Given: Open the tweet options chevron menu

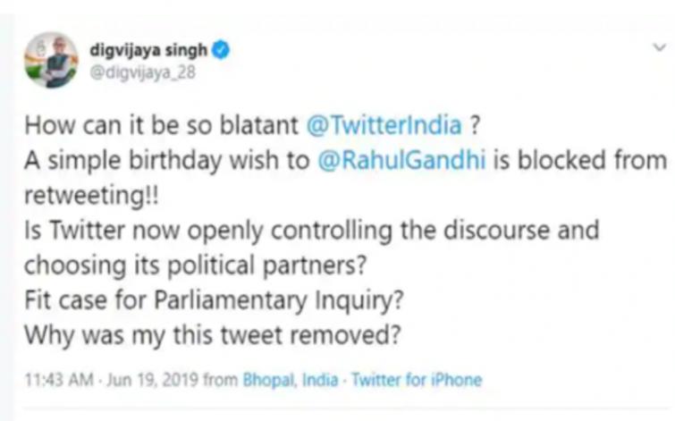Looking at the screenshot, I should 660,46.
